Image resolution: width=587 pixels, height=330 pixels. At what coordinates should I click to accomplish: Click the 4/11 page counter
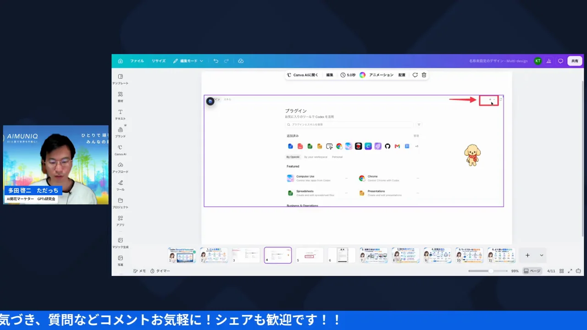pos(551,271)
